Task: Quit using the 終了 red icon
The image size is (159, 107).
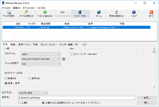Action: [151, 12]
